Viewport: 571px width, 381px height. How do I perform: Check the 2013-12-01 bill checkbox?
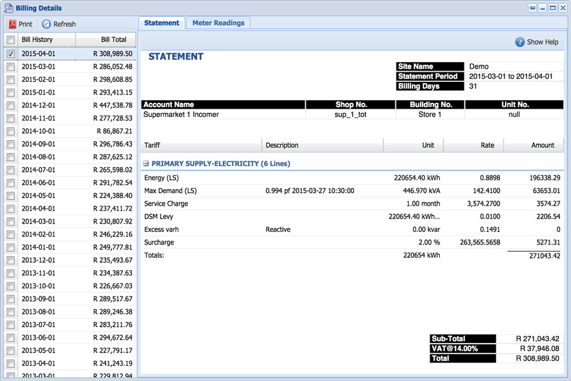click(11, 260)
